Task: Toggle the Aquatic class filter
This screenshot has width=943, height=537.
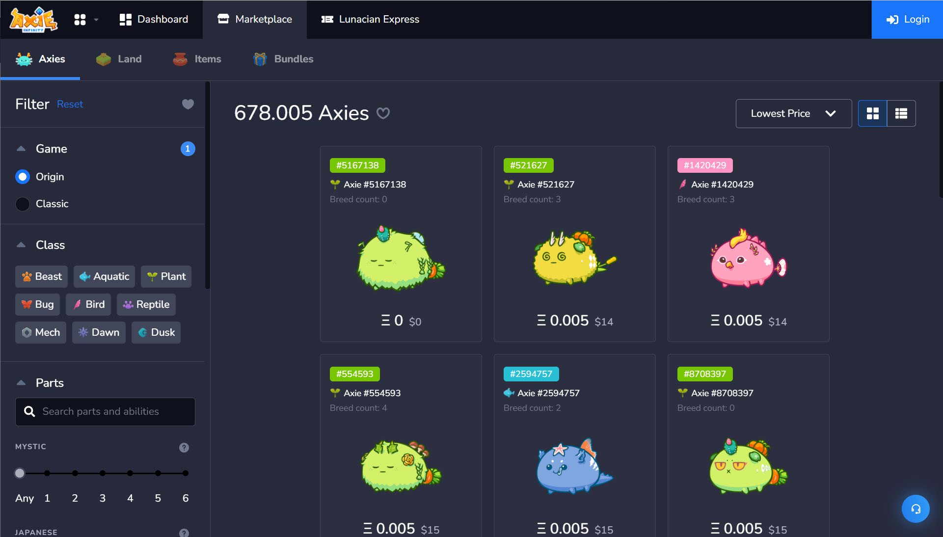Action: pyautogui.click(x=104, y=276)
